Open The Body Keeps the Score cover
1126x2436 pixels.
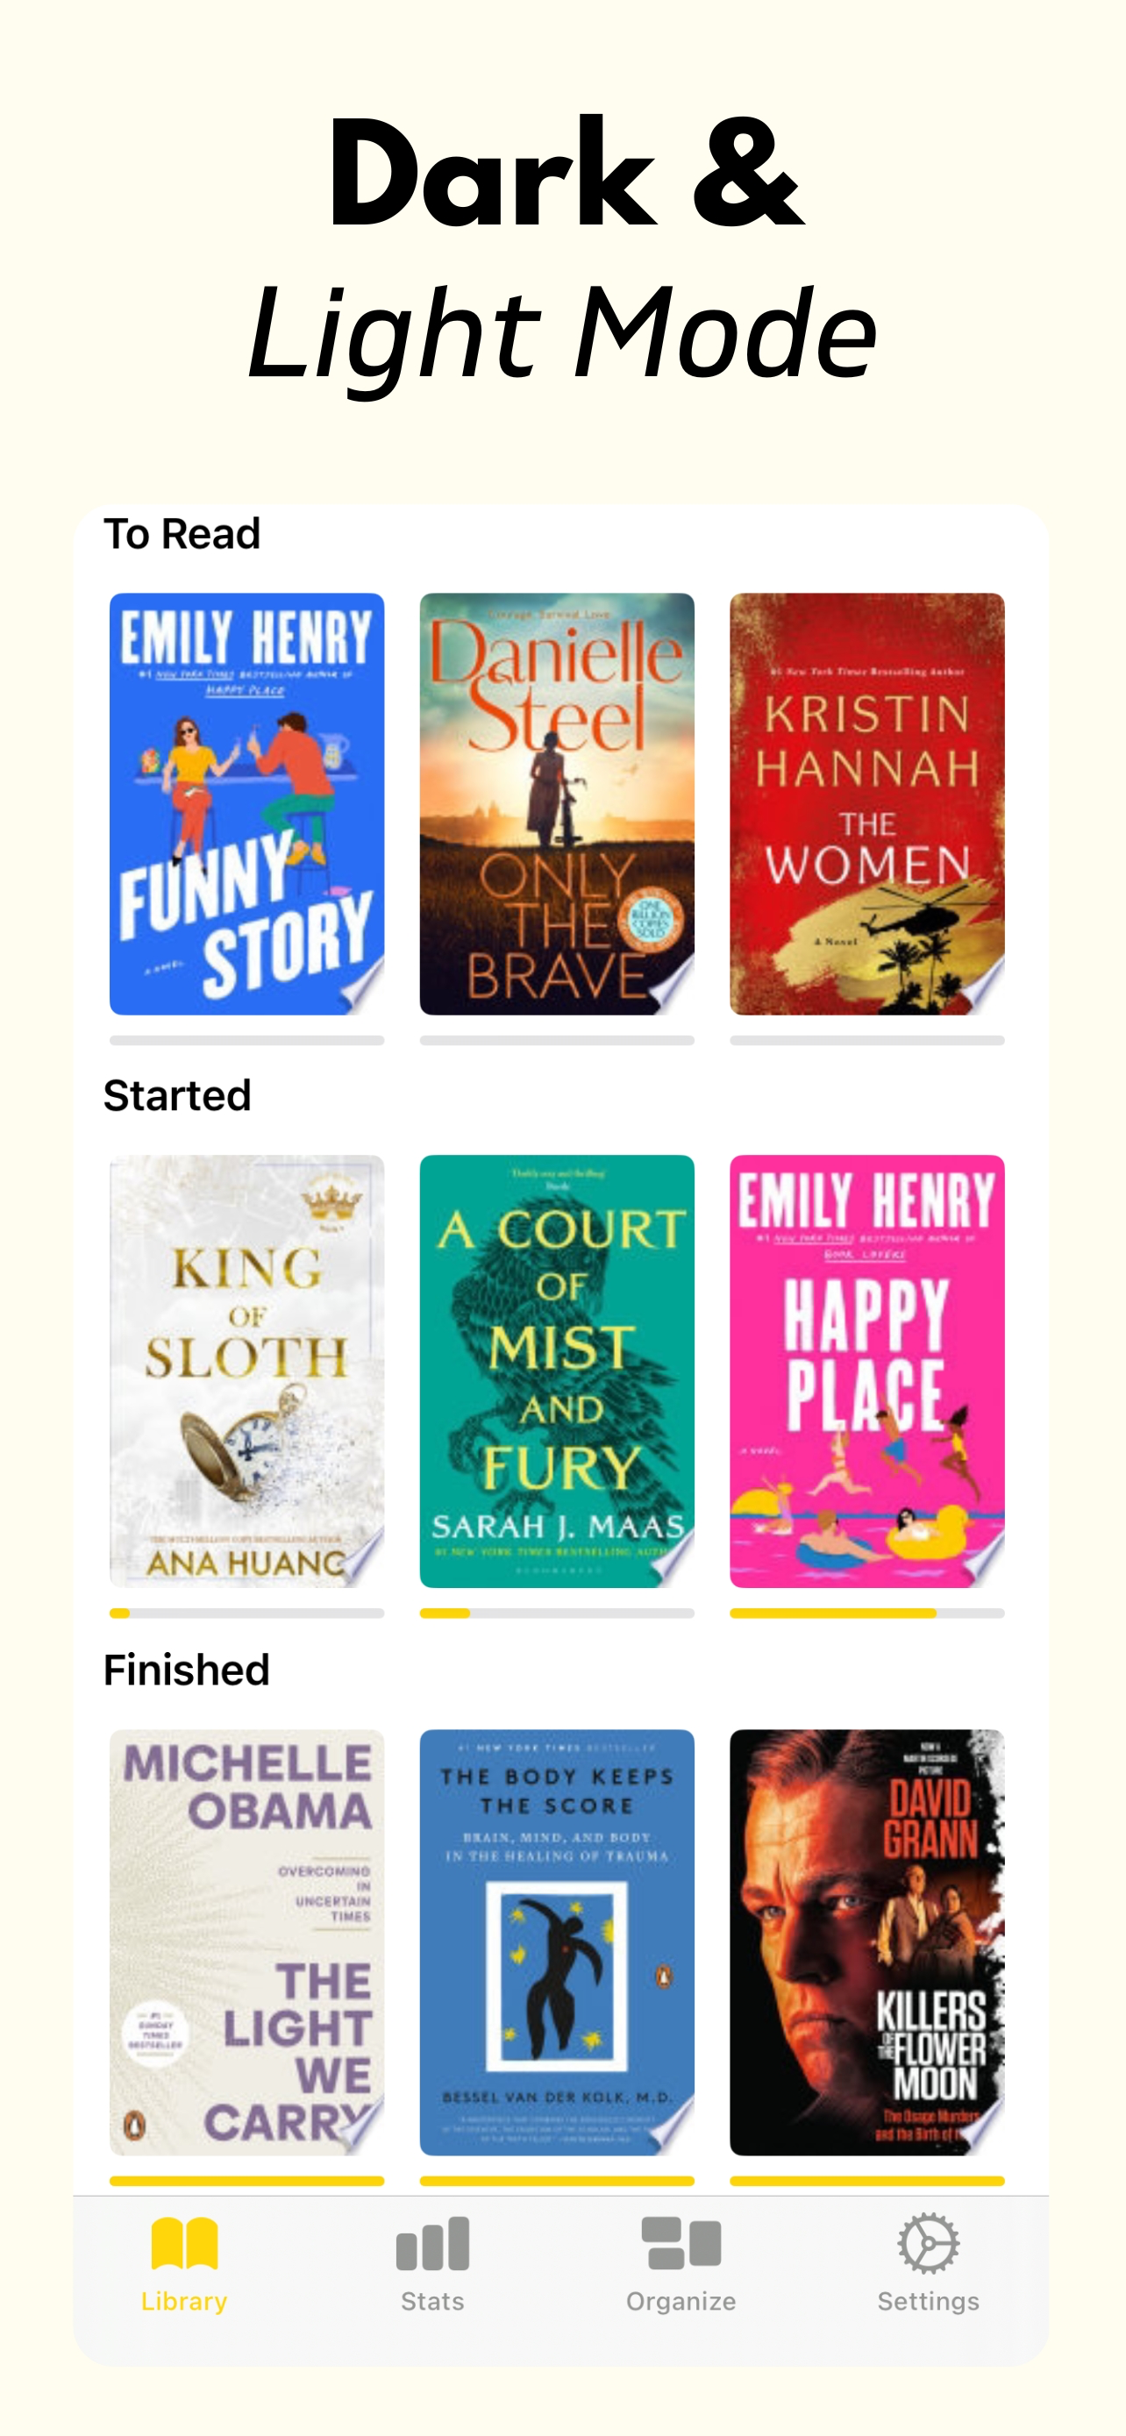557,1942
